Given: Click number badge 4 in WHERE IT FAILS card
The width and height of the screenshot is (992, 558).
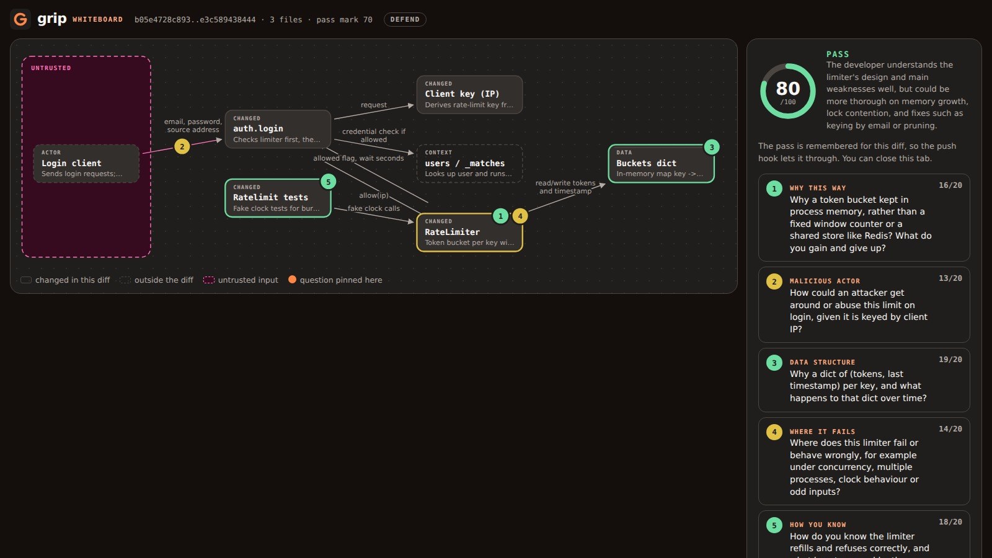Looking at the screenshot, I should (774, 432).
